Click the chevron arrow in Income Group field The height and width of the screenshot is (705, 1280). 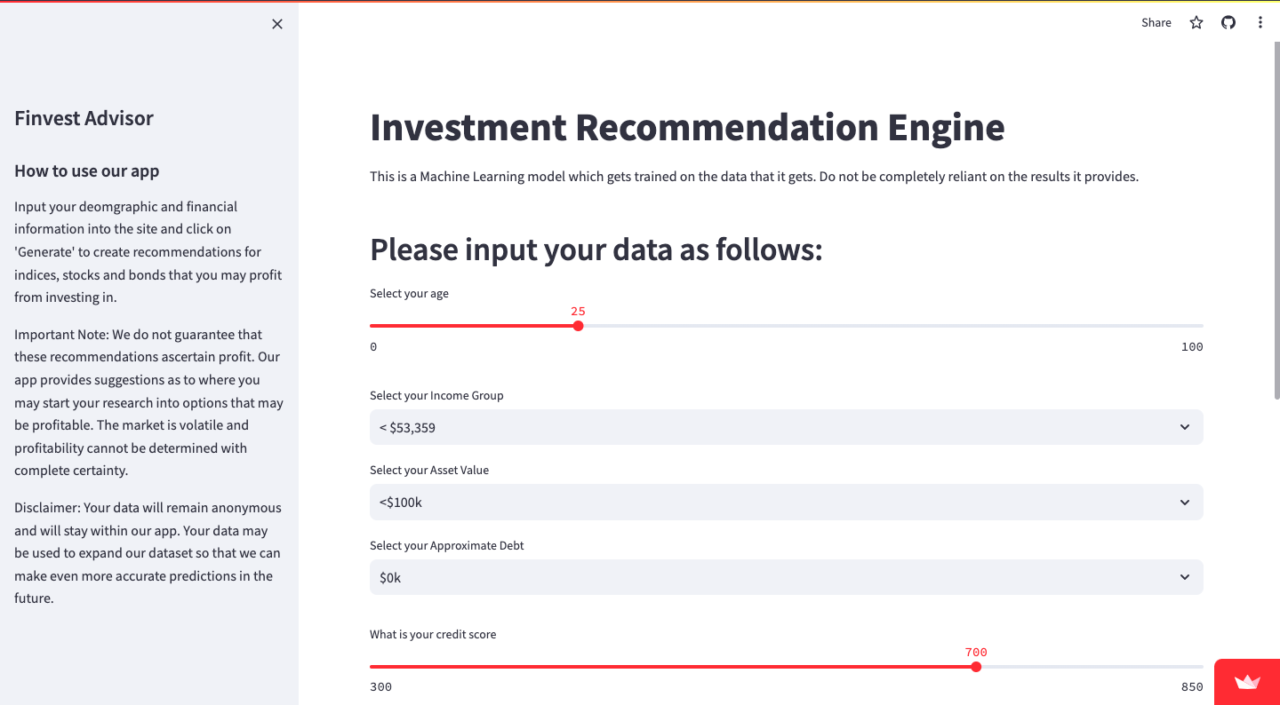pos(1185,427)
